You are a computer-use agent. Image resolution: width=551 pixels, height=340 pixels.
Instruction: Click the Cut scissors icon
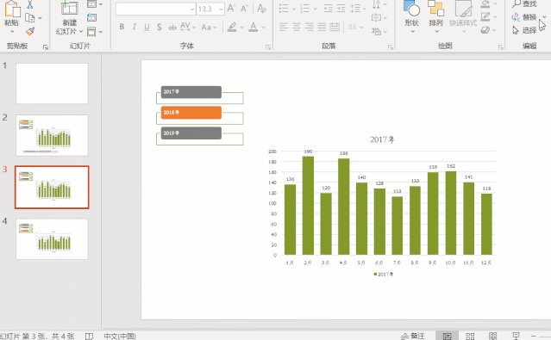30,4
